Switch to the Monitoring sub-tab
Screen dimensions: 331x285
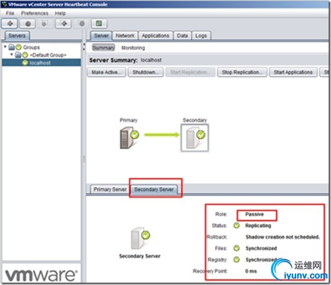(133, 48)
